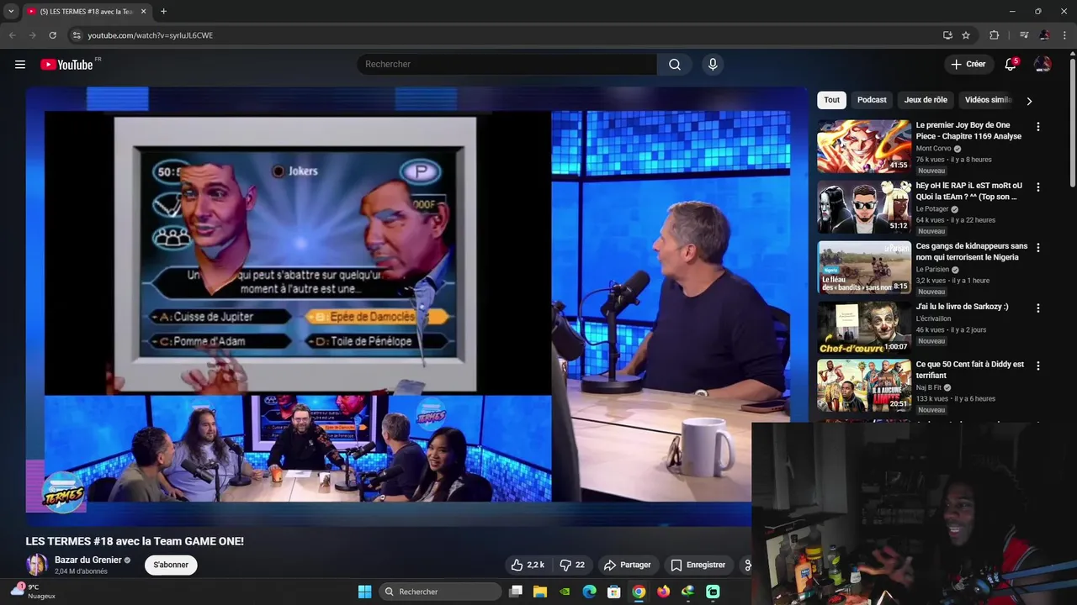Open options menu for hEy oH lE RAP video
This screenshot has width=1077, height=605.
pos(1037,187)
